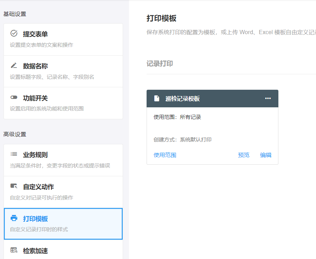Open the three-dot menu on 巡检记录模板
The height and width of the screenshot is (259, 316).
click(268, 99)
